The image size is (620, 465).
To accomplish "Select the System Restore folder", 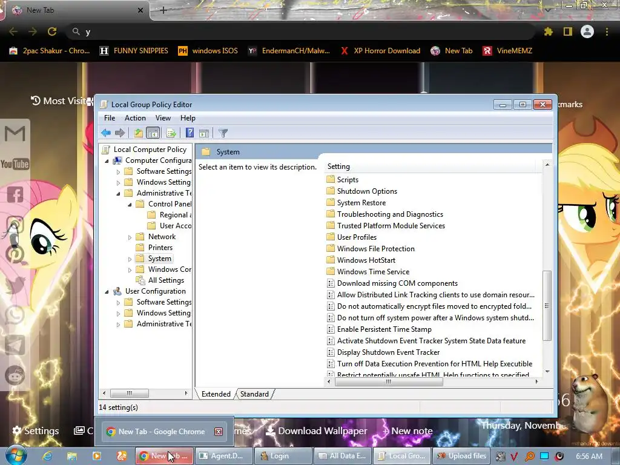I will point(361,202).
